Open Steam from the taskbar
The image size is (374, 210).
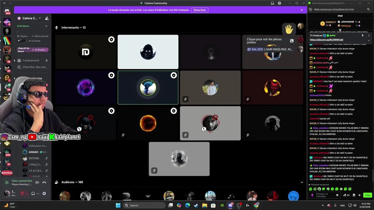(196, 205)
